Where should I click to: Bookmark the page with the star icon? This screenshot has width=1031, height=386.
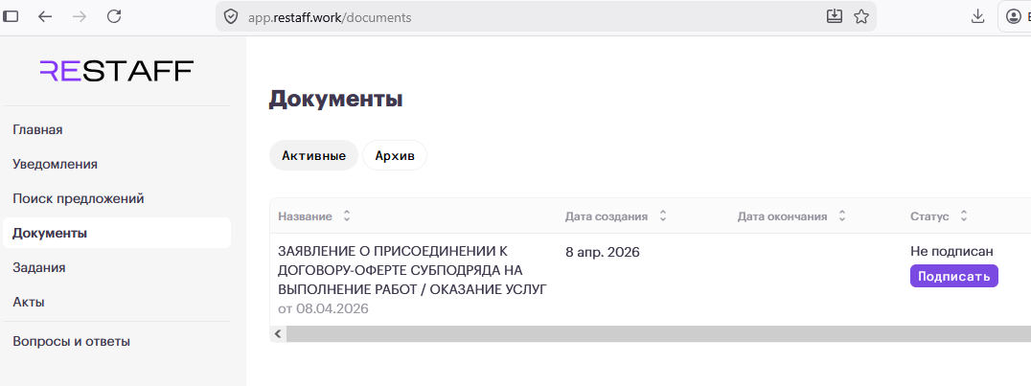click(860, 16)
